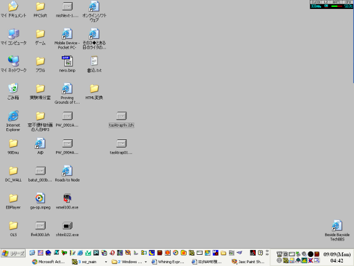The height and width of the screenshot is (266, 354).
Task: Click the HTML変換 folder
Action: pos(94,91)
